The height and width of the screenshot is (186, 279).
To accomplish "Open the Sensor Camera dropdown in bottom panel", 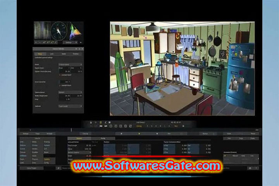I will coord(79,152).
